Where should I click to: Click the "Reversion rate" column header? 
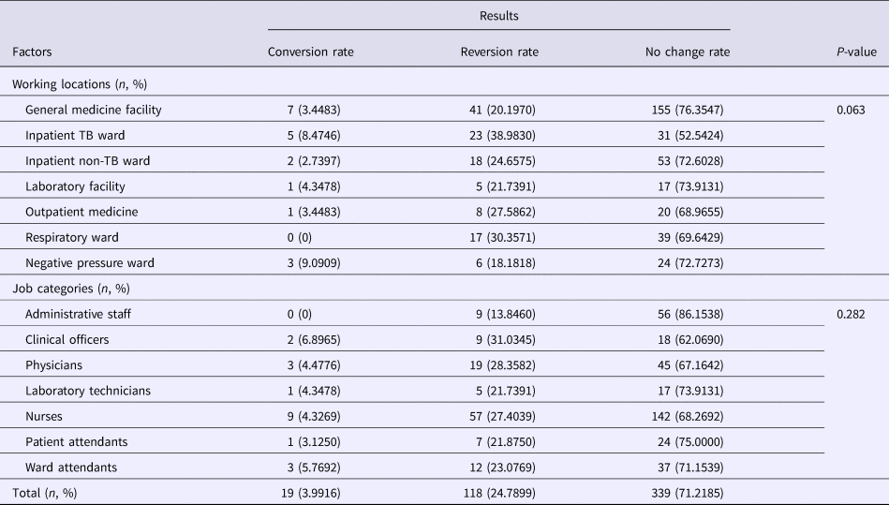point(497,52)
